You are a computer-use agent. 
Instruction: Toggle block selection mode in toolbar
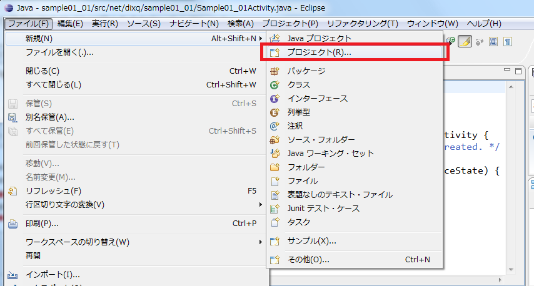click(493, 42)
